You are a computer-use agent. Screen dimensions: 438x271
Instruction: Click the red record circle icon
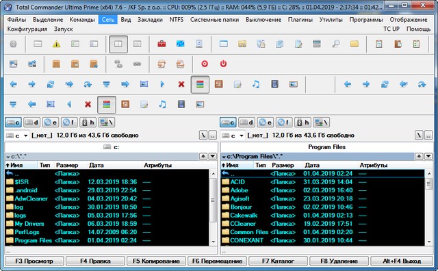pyautogui.click(x=205, y=64)
